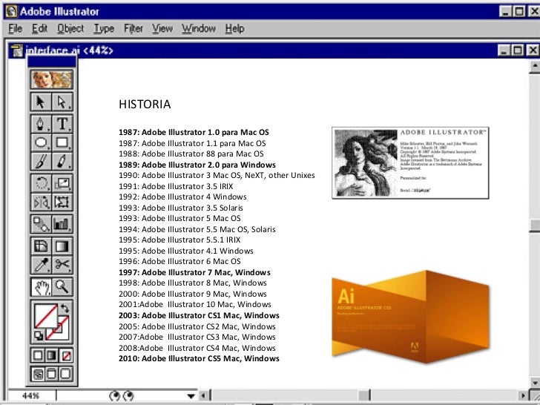Screen dimensions: 540x405
Task: Switch paint mode to Color button
Action: pyautogui.click(x=38, y=355)
